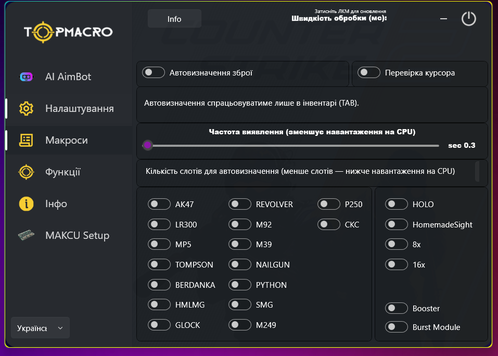Enable the AK47 macro toggle

[x=159, y=204]
